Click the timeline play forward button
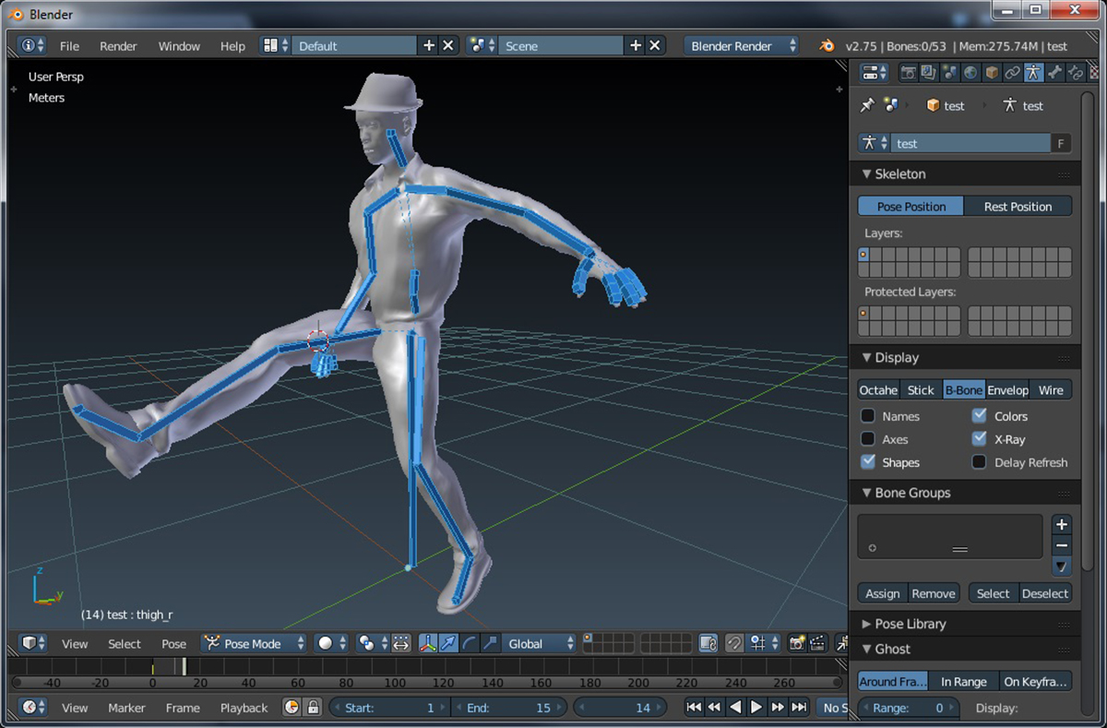 tap(756, 708)
